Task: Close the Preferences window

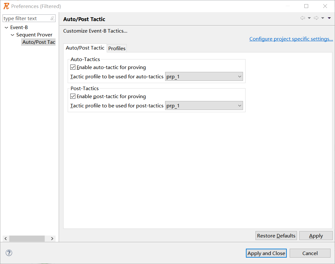Action: [x=325, y=6]
